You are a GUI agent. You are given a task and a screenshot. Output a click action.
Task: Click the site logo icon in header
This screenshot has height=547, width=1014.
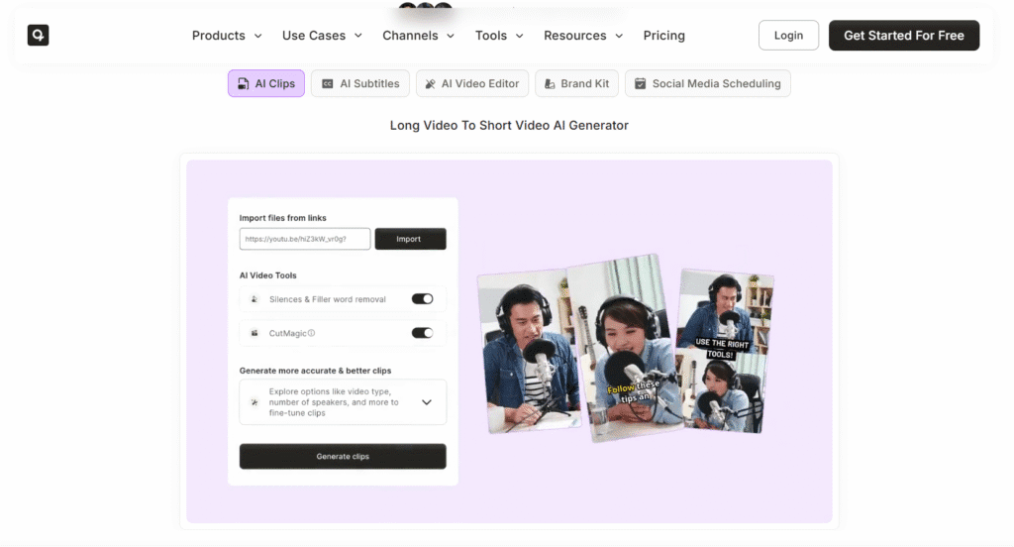pyautogui.click(x=38, y=36)
